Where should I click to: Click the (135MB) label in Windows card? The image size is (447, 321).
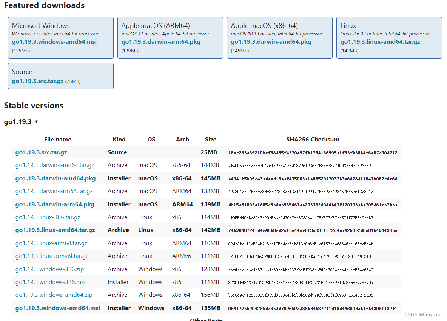tap(21, 51)
